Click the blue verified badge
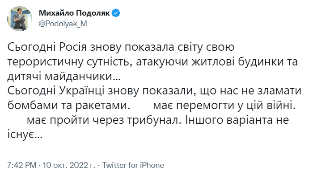 pos(116,13)
